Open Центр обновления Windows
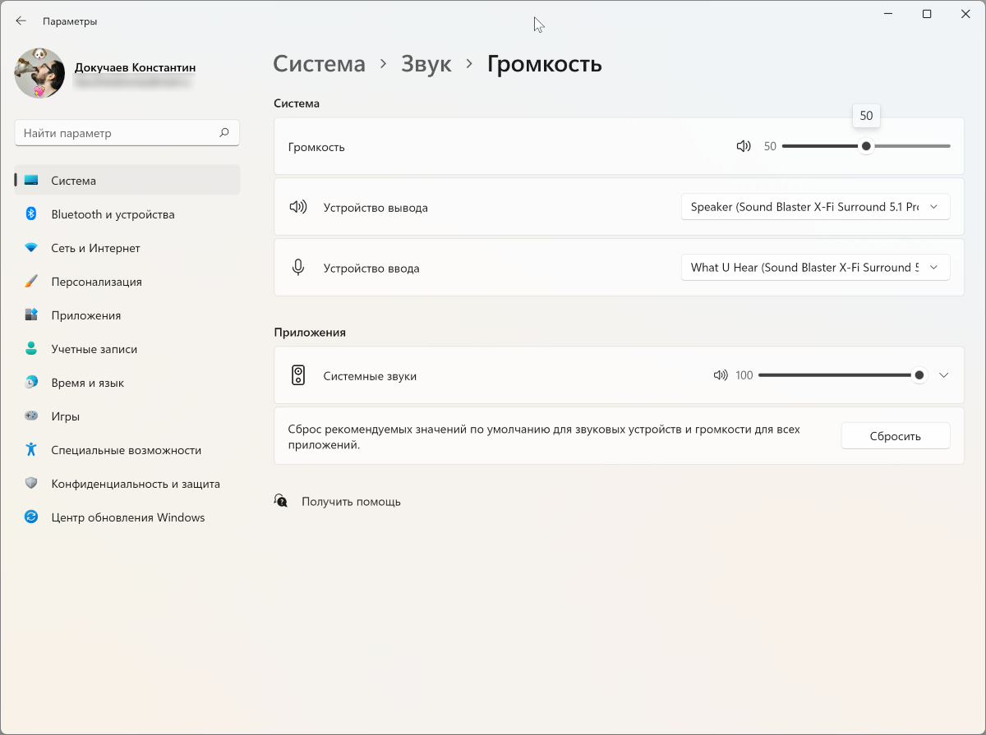This screenshot has height=735, width=986. (x=127, y=517)
